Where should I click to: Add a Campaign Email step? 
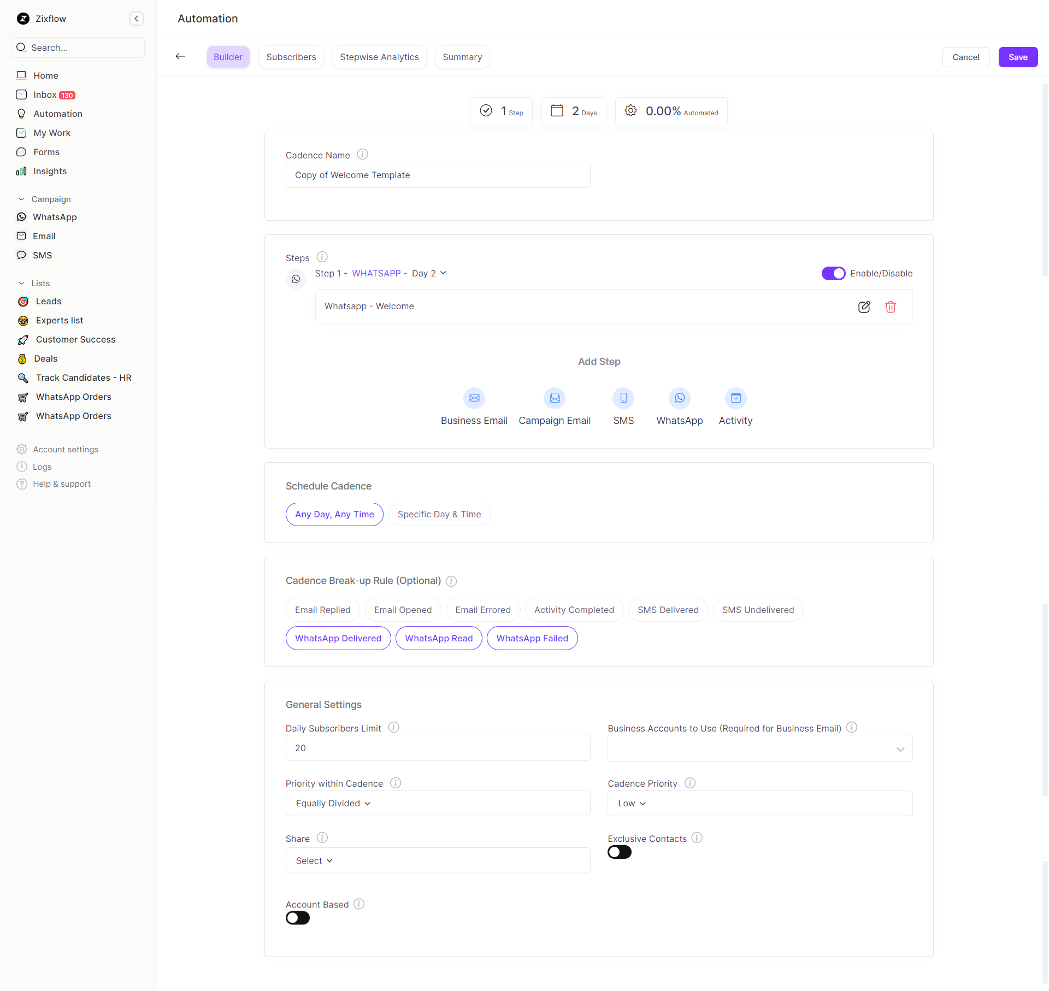coord(554,398)
